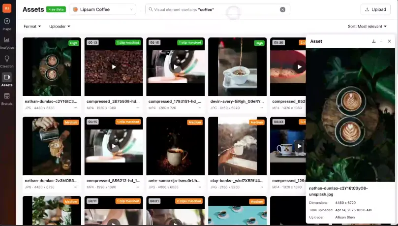Open options menu for nathan-dumlao-c2Y16tC3 asset
The image size is (398, 226).
75,107
